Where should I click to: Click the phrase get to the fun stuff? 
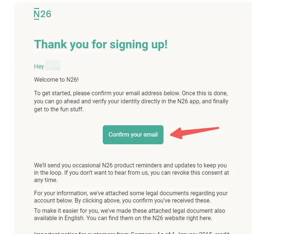point(59,109)
